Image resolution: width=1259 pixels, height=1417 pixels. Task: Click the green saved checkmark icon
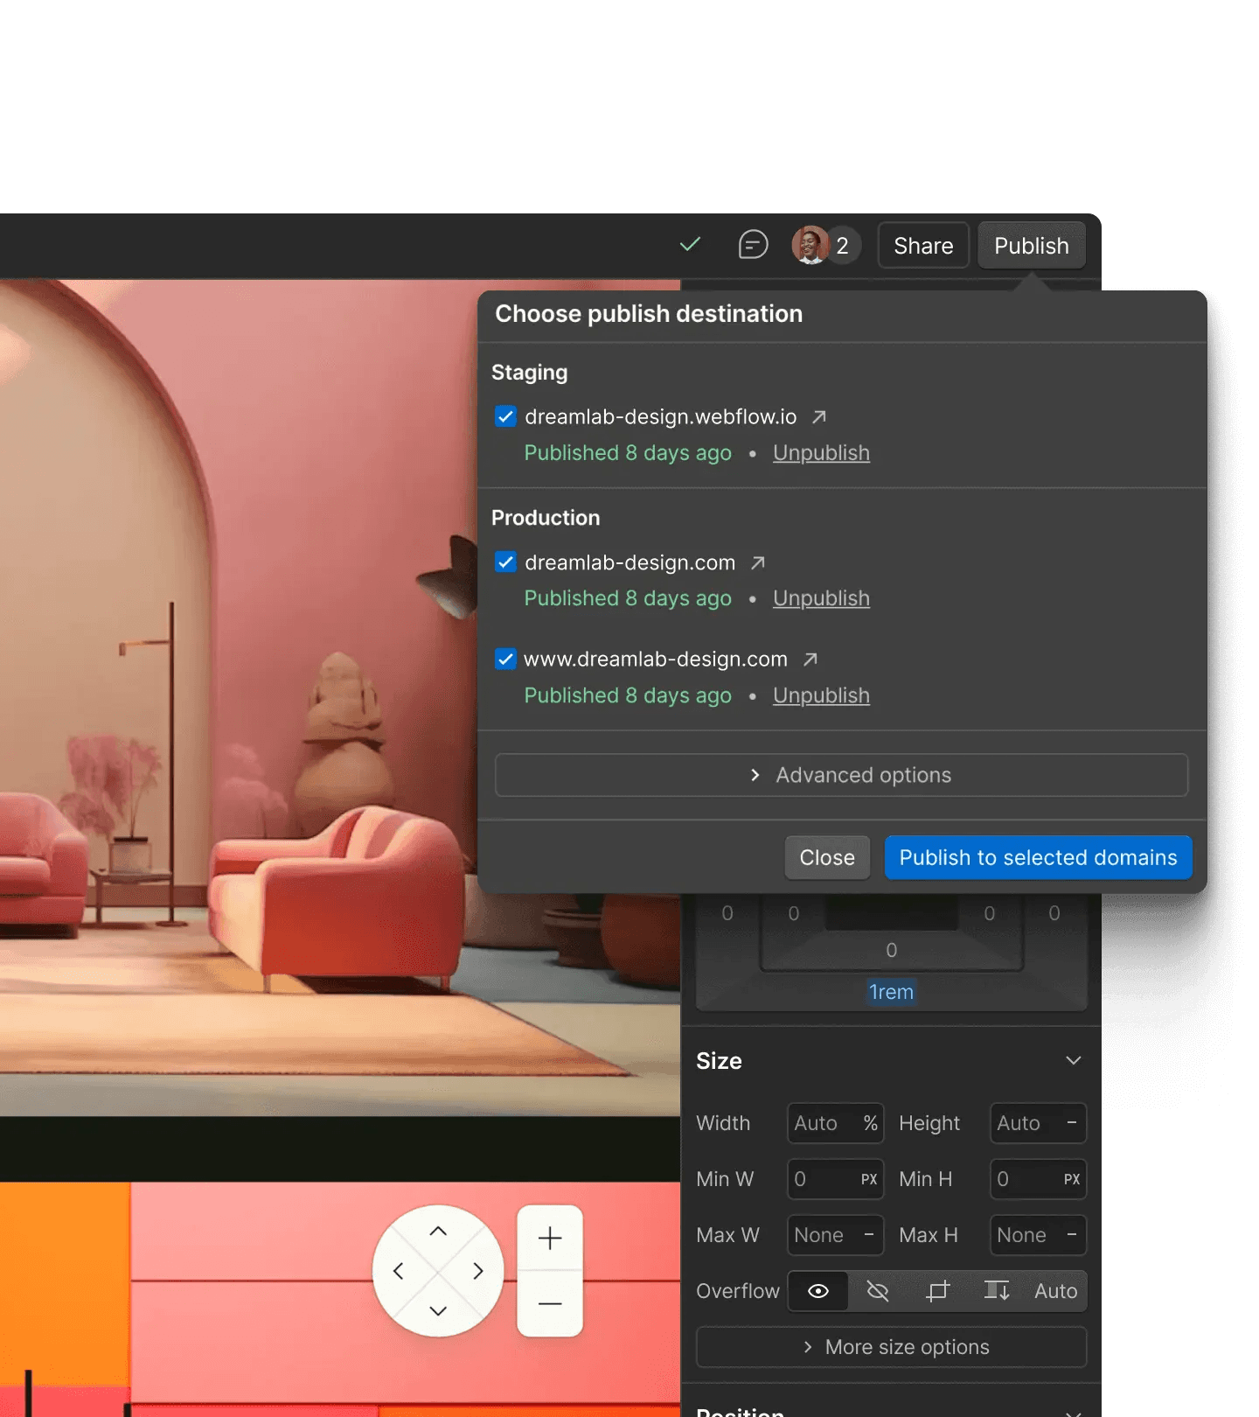pos(690,244)
